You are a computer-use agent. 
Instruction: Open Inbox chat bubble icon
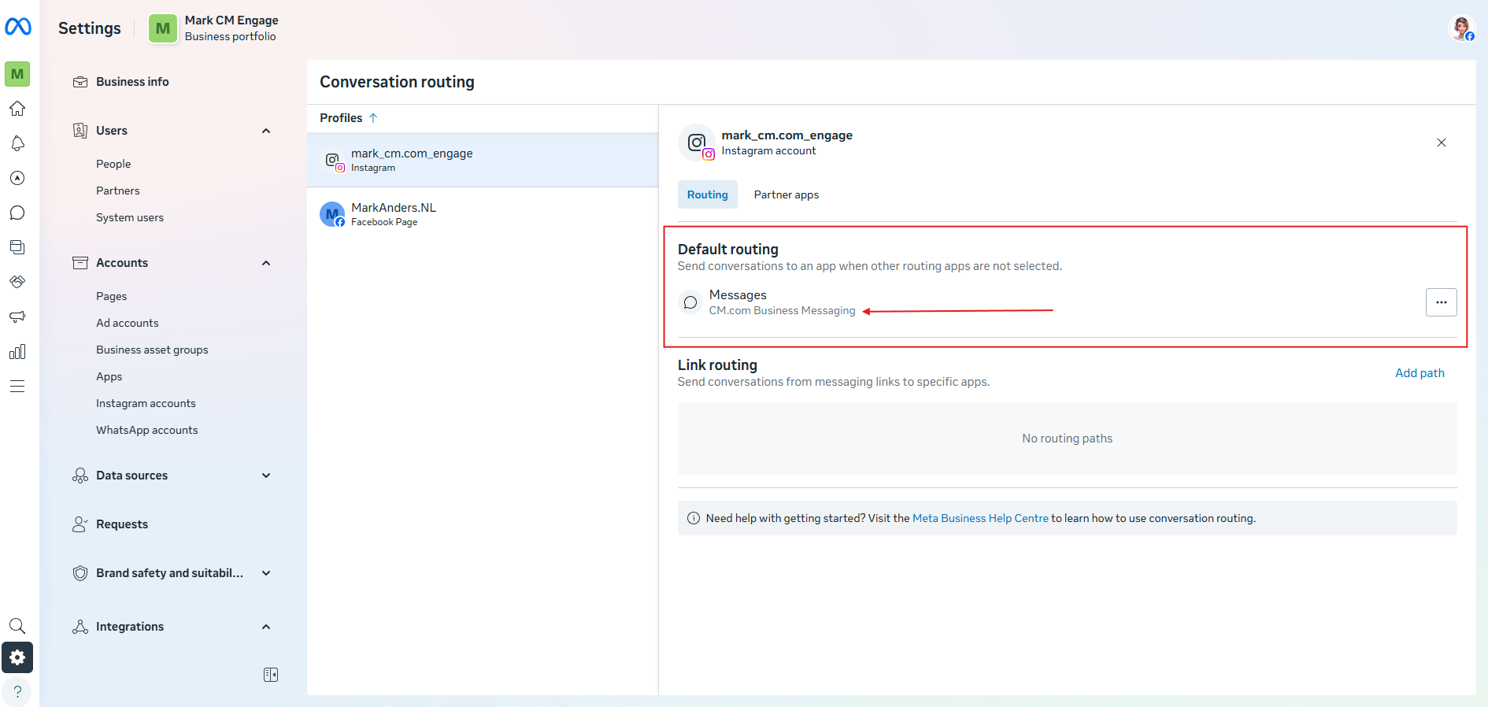(x=17, y=213)
